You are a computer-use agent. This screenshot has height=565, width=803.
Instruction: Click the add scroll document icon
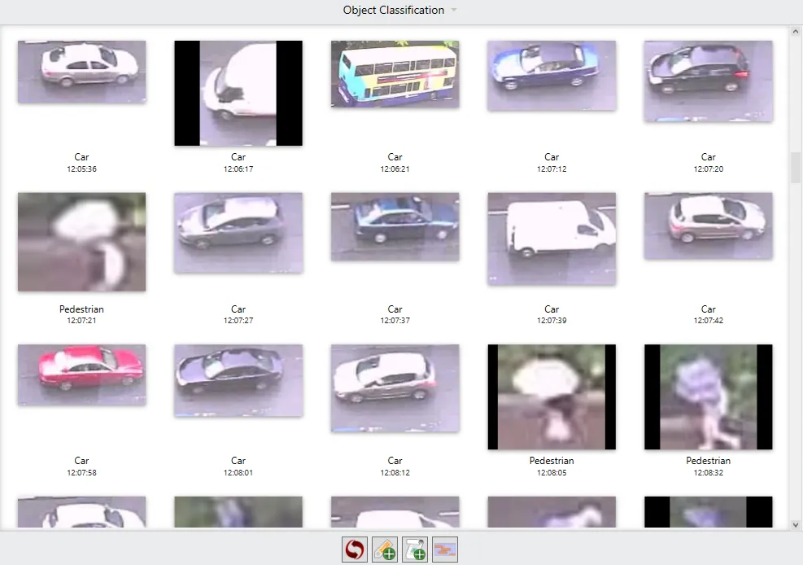[415, 549]
